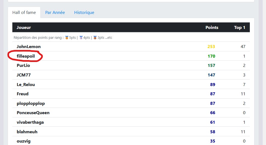
Task: Click the silver medal icon for 4pts
Action: tap(81, 38)
